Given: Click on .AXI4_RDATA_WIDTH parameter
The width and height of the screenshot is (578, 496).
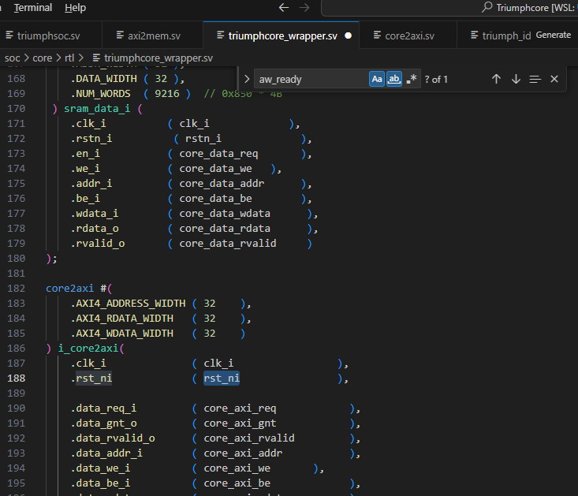Looking at the screenshot, I should click(x=122, y=319).
